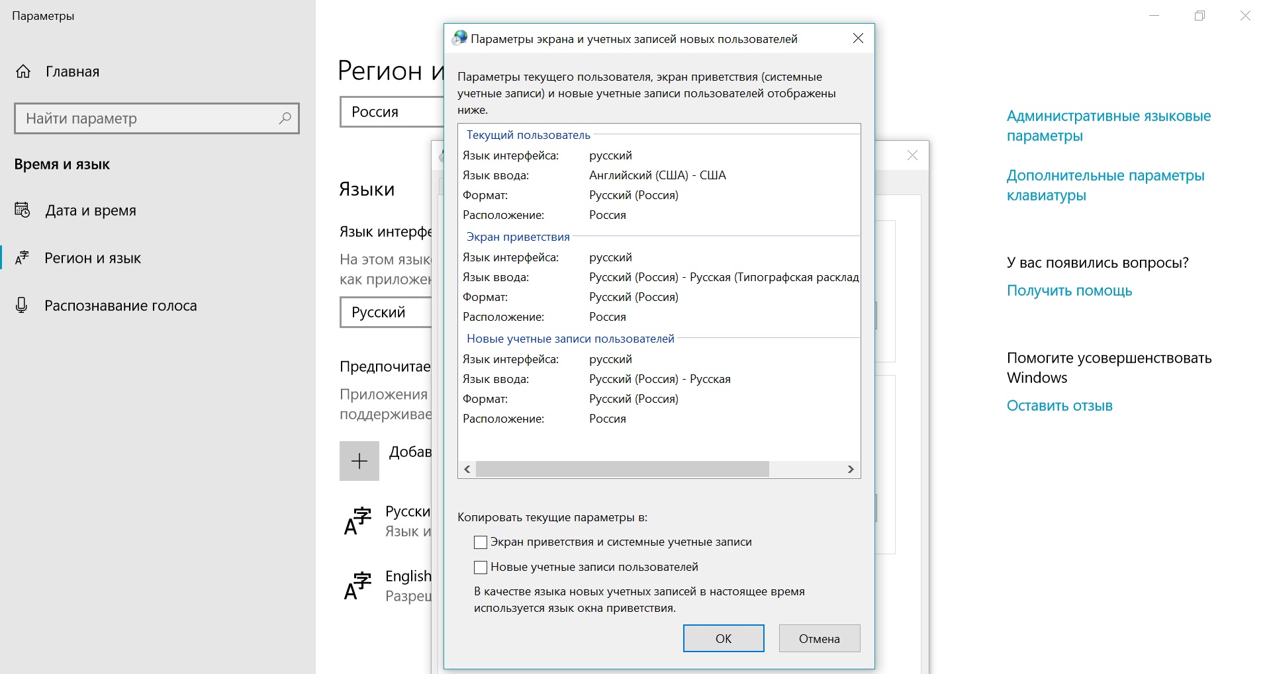This screenshot has width=1269, height=674.
Task: Click the search magnifier icon in Найти параметр
Action: tap(285, 118)
